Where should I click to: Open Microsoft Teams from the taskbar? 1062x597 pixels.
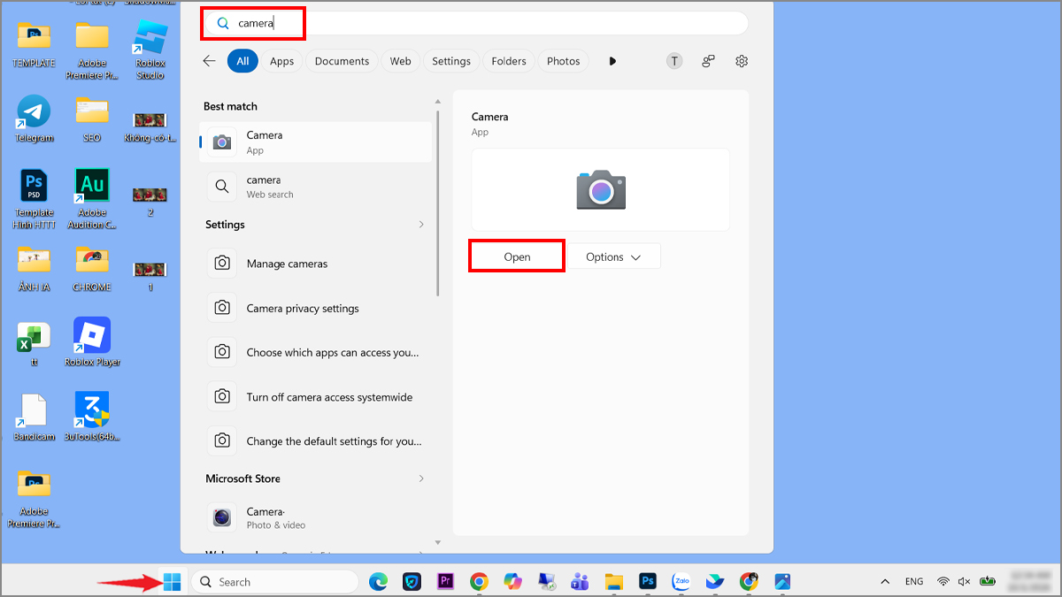coord(580,581)
